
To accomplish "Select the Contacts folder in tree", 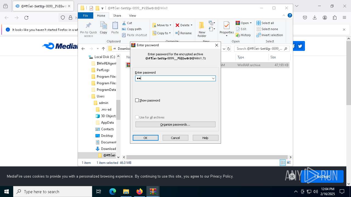I will click(x=105, y=129).
